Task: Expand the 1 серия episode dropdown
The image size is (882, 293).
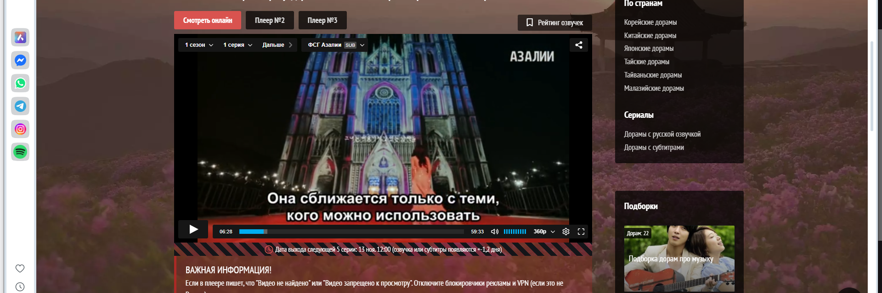Action: [237, 45]
